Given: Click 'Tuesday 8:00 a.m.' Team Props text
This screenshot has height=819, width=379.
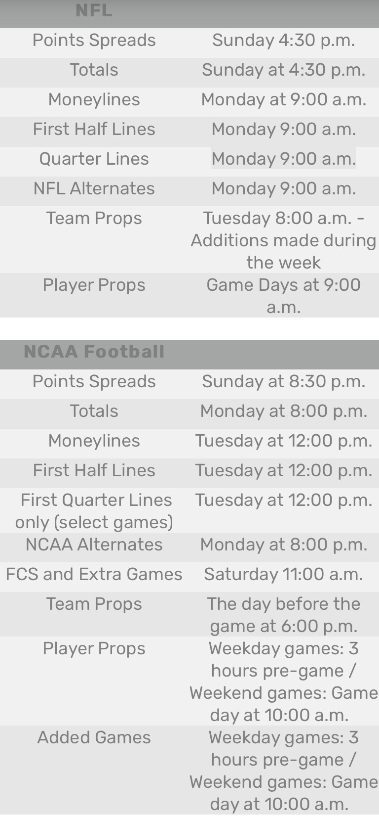Looking at the screenshot, I should coord(283,218).
